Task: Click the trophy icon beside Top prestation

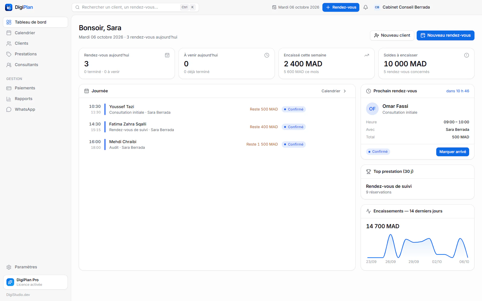Action: pos(368,172)
